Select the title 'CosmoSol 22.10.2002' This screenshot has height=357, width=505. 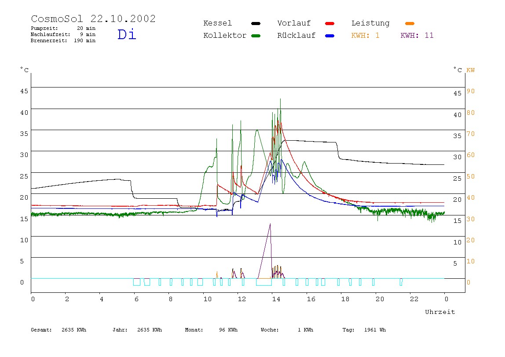coord(93,18)
